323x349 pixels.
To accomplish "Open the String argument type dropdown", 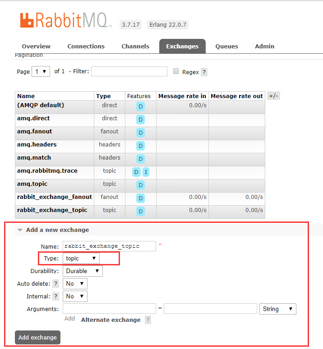I will click(x=278, y=309).
